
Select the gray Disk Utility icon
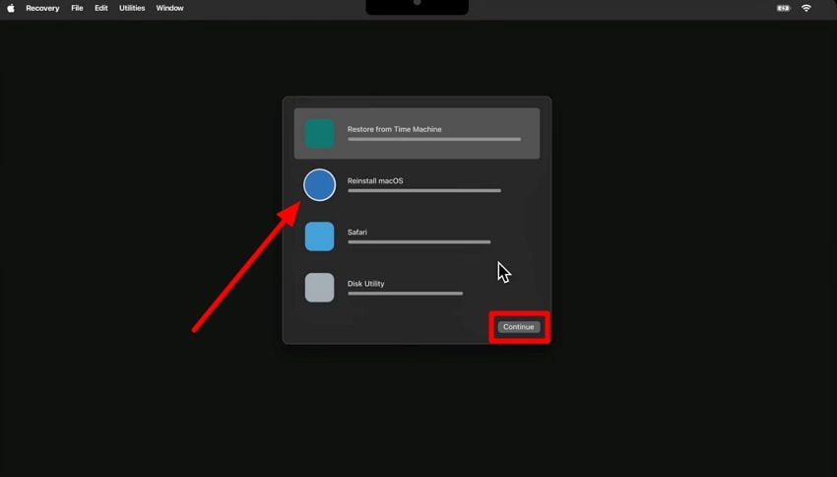[x=319, y=288]
